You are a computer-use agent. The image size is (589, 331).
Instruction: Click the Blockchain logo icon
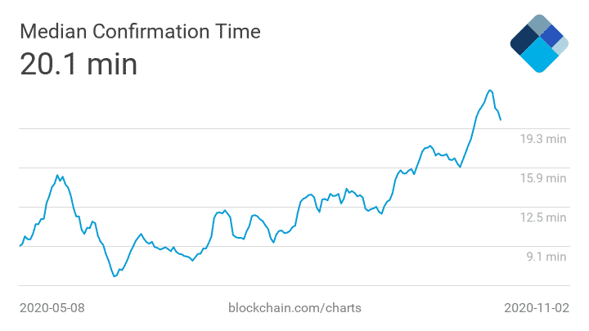[x=538, y=42]
